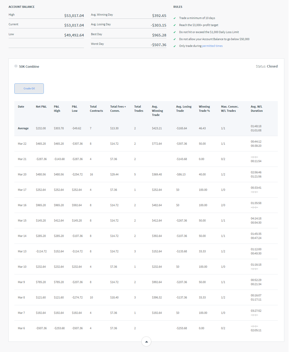Viewport: 289px width, 352px height.
Task: Click checkmark beside 'Trade a minimum of 10 days'
Action: (x=174, y=18)
